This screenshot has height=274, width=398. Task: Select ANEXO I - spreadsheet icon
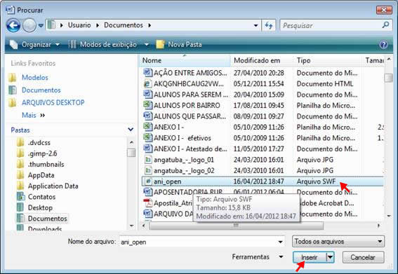point(147,127)
